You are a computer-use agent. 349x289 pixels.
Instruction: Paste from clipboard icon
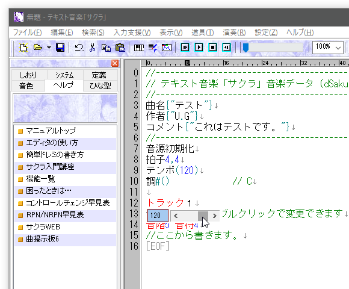point(120,48)
